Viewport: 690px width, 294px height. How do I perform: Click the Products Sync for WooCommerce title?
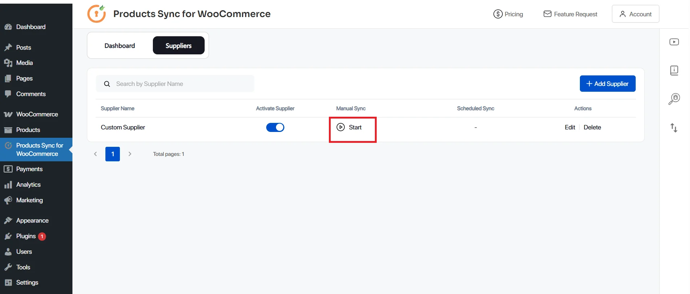coord(192,14)
